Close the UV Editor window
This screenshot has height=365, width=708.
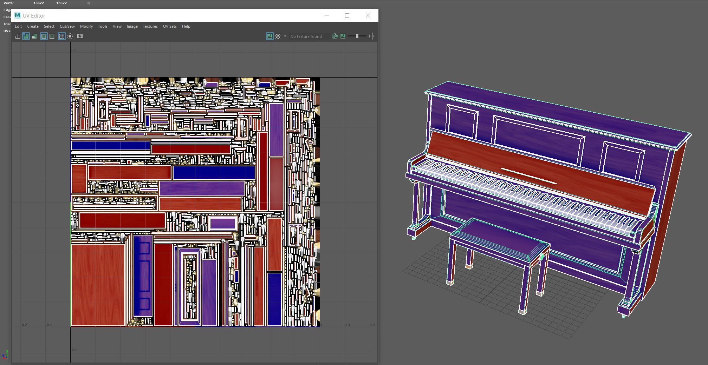coord(368,15)
